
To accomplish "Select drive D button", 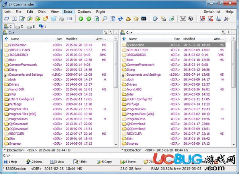I will point(20,27).
